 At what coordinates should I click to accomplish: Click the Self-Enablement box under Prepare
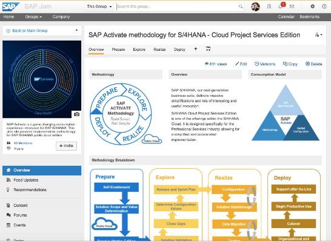coord(116,187)
